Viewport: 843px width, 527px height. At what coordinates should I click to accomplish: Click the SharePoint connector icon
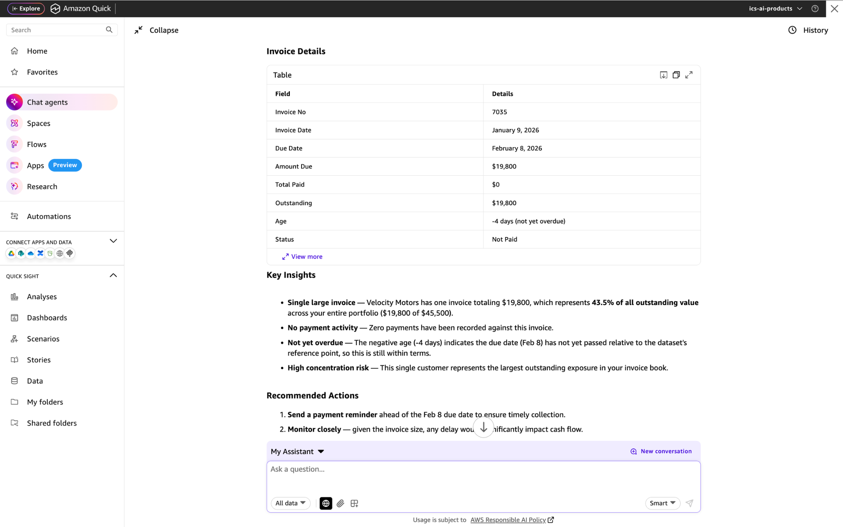[x=21, y=253]
